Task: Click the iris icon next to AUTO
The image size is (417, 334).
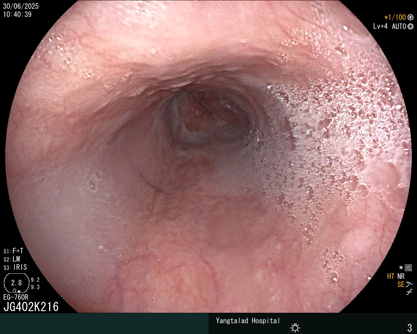Action: click(410, 26)
